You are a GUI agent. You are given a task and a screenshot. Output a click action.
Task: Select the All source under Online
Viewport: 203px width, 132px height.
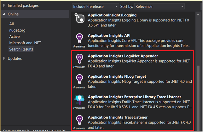pos(12,24)
